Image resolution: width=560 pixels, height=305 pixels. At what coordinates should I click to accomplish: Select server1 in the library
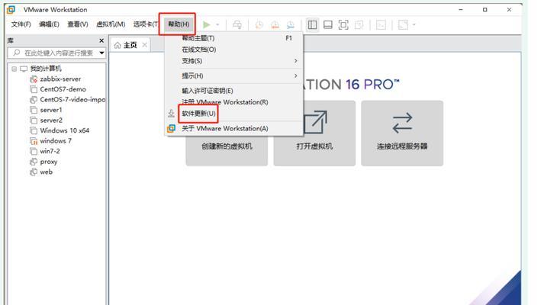tap(50, 110)
